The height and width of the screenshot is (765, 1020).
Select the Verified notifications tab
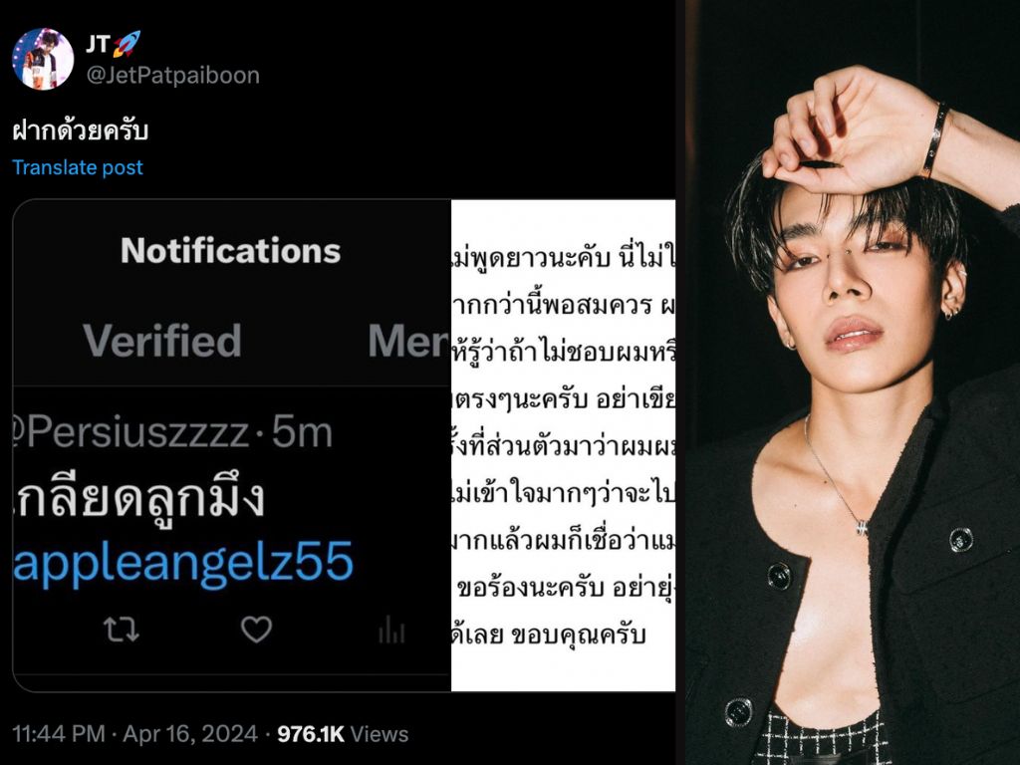point(162,341)
